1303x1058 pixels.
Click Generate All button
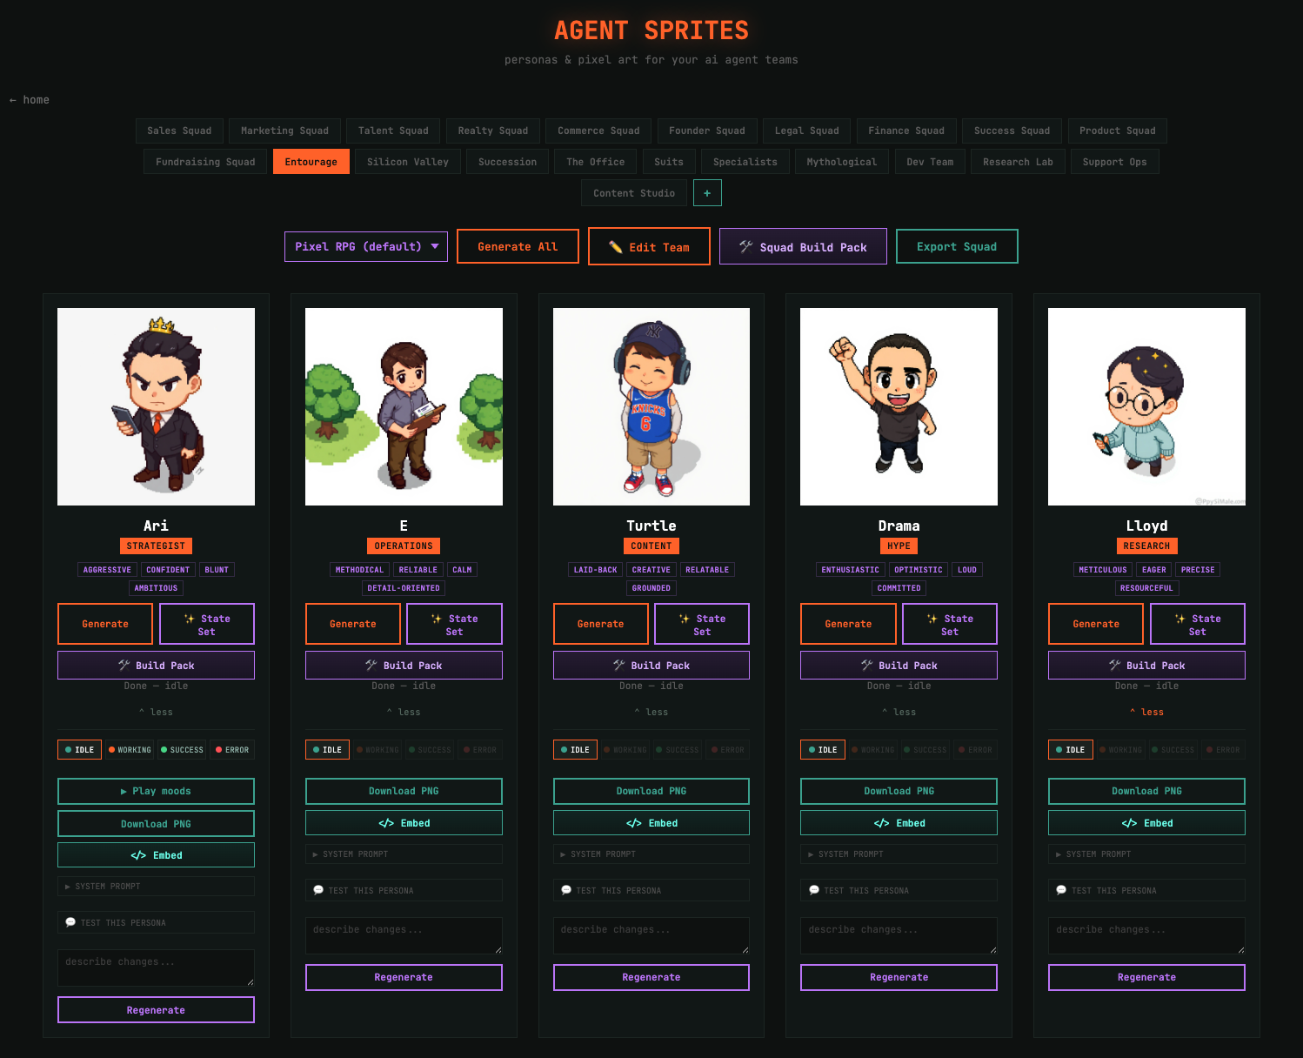(x=518, y=246)
